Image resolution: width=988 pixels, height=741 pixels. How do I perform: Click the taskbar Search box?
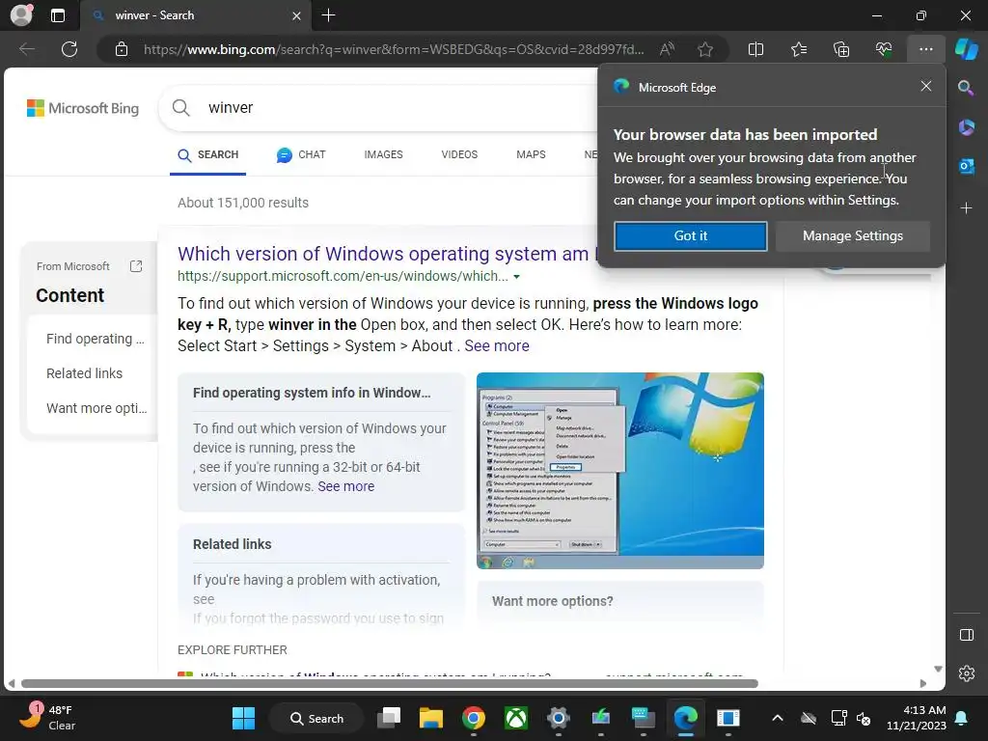click(x=316, y=718)
